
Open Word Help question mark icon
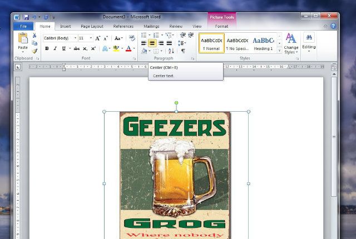pos(333,26)
